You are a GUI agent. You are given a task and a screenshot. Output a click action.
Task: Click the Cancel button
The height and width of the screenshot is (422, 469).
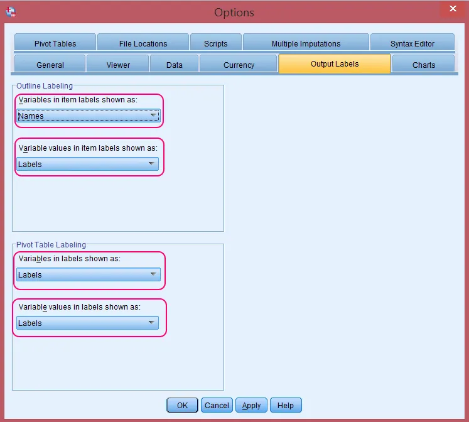(x=217, y=405)
